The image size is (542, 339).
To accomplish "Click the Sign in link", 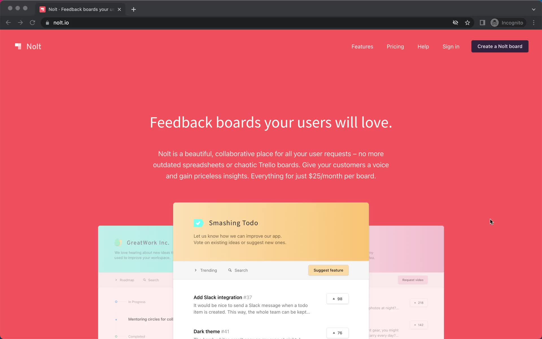I will pos(451,47).
